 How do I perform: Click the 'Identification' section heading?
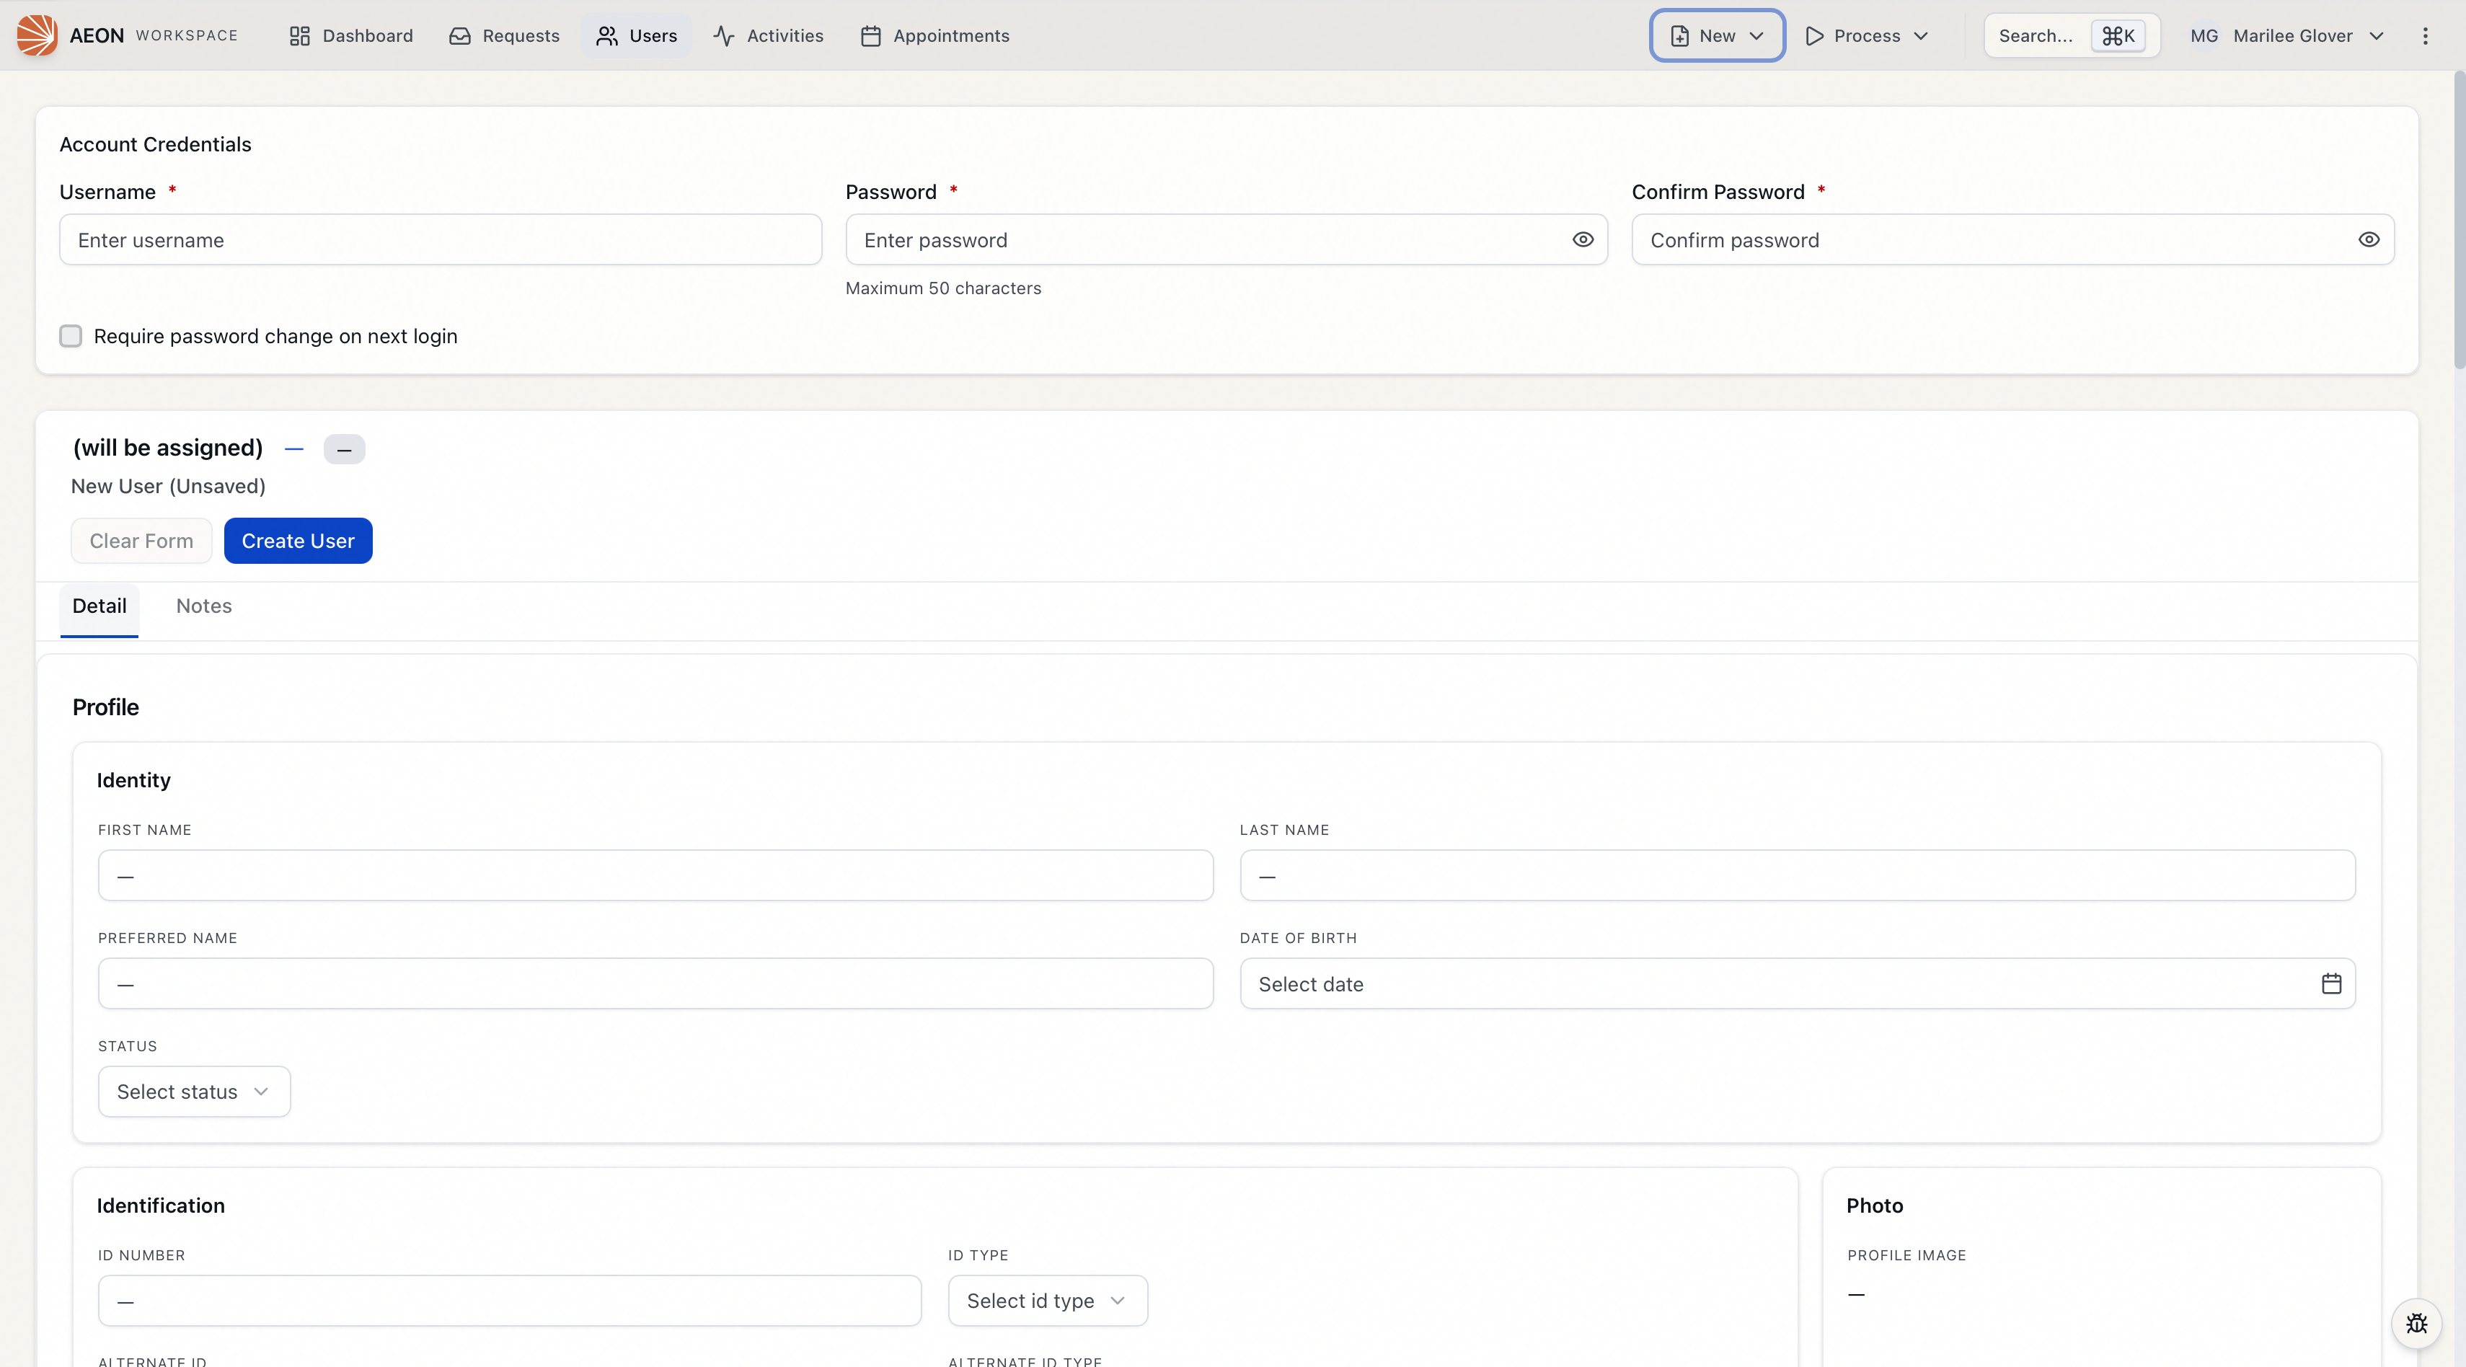[161, 1206]
